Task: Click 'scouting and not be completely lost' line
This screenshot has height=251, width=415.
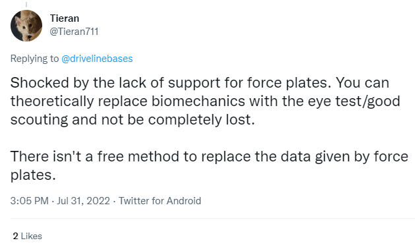Action: click(x=133, y=119)
